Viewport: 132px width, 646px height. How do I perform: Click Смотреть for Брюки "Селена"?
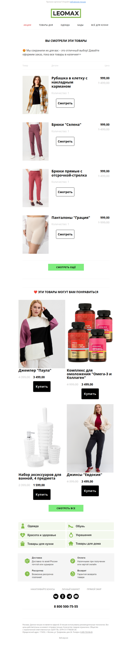point(65,141)
